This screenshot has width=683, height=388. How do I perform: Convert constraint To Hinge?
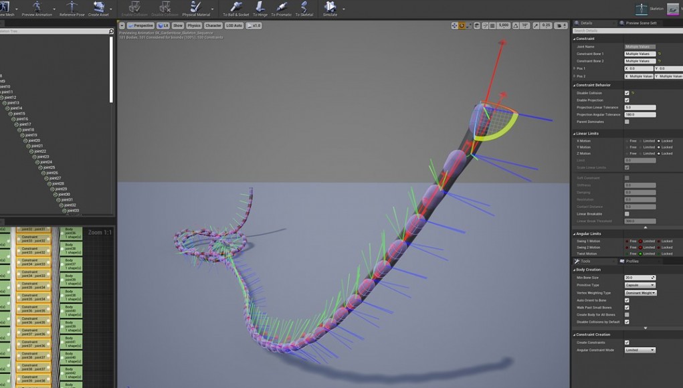coord(260,8)
